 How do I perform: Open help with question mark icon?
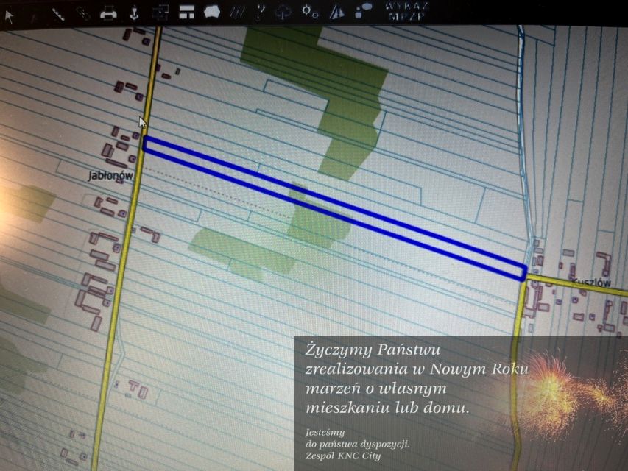(x=261, y=11)
